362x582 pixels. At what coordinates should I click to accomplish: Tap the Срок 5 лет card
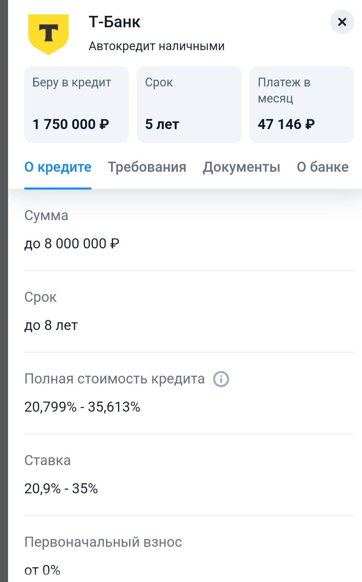click(189, 105)
